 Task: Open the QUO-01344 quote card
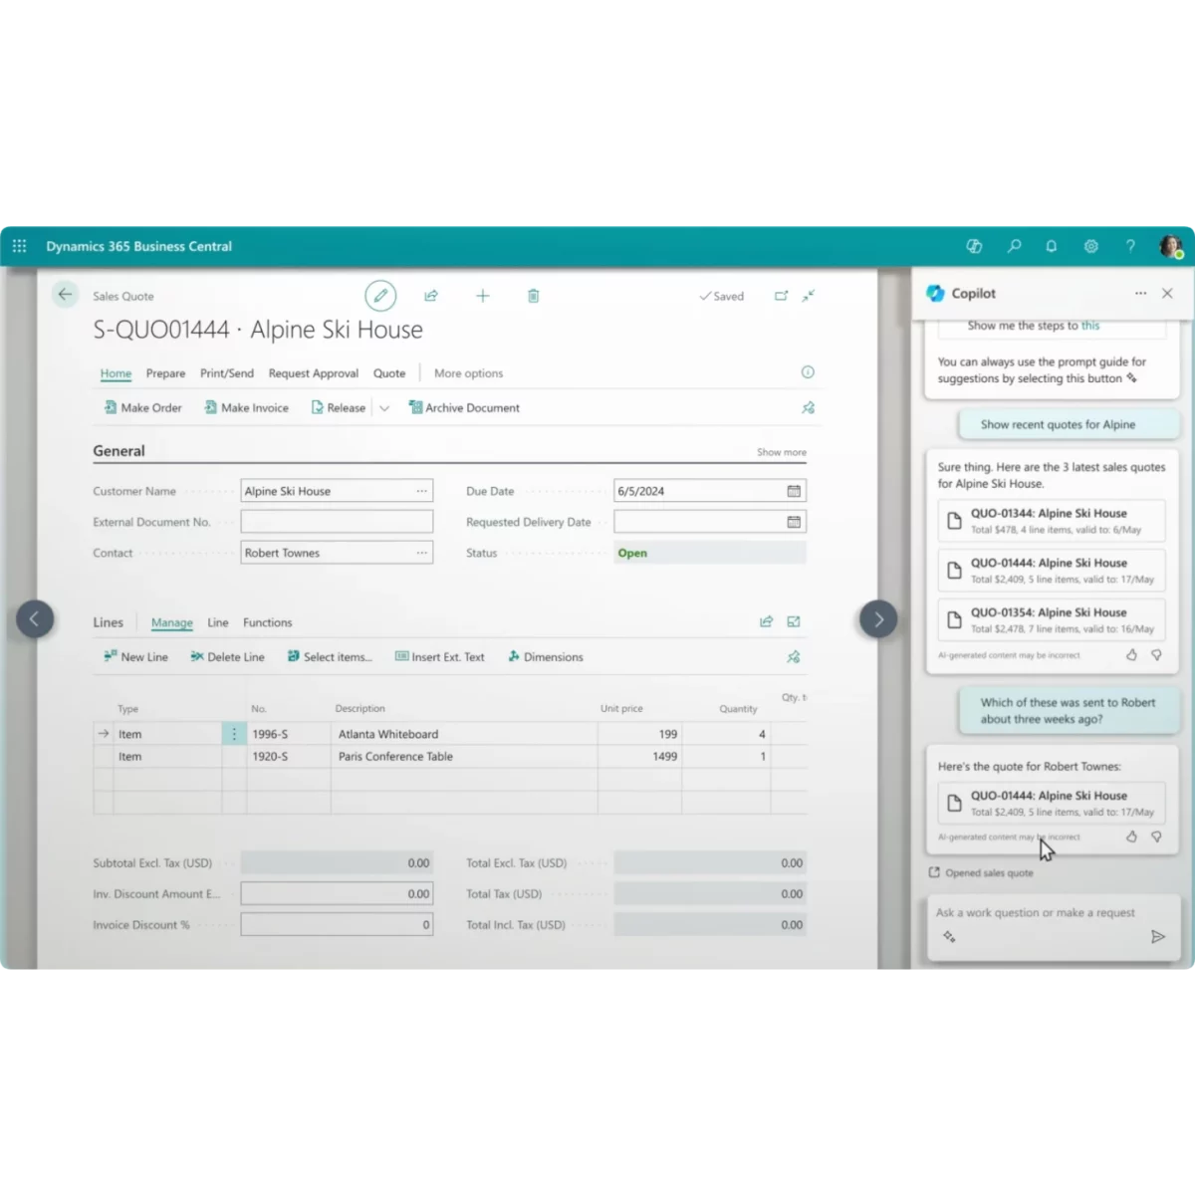coord(1052,521)
